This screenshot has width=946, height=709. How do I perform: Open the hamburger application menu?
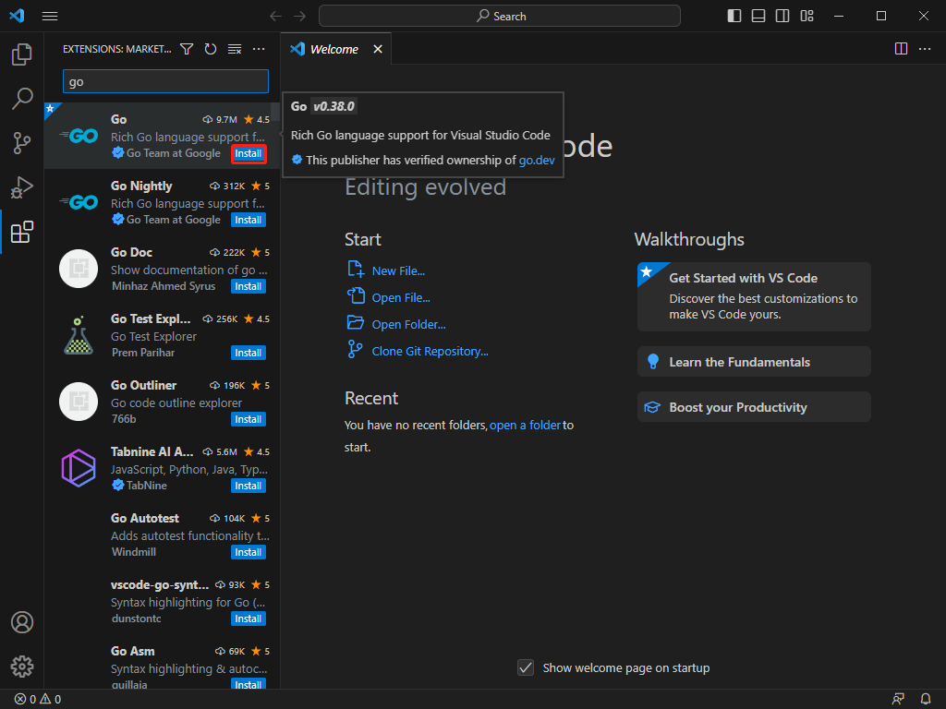[x=50, y=17]
